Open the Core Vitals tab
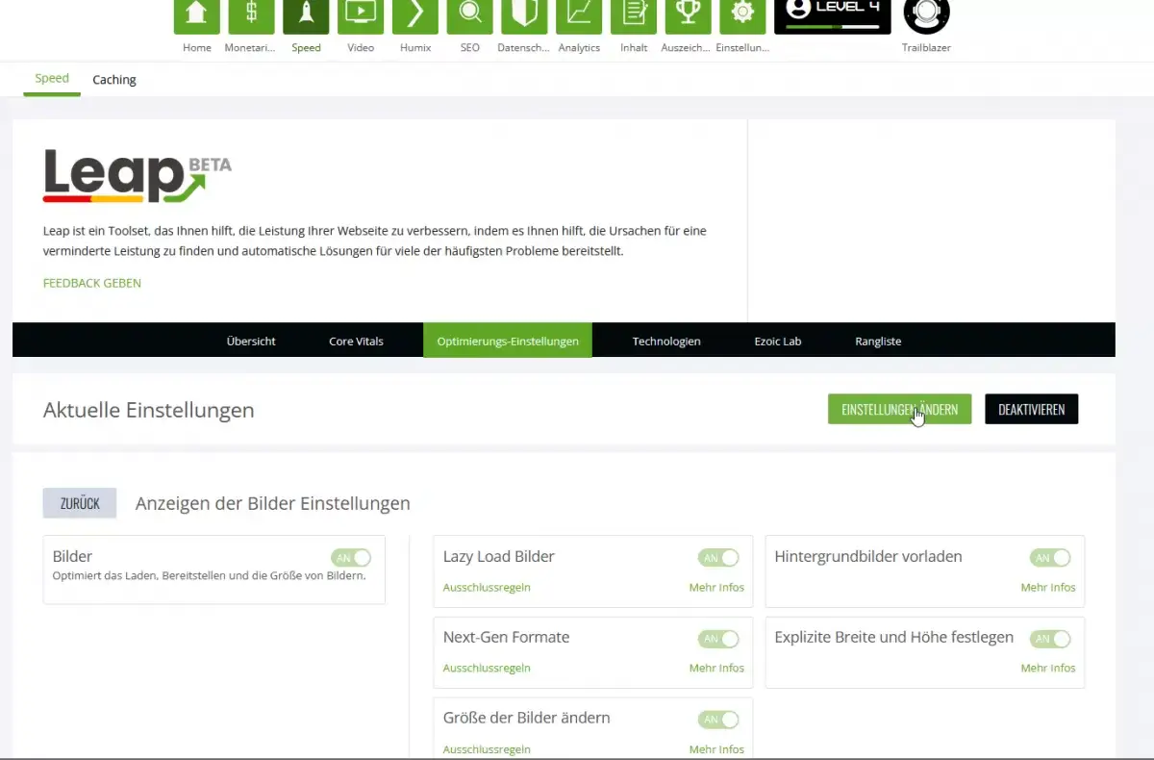The width and height of the screenshot is (1154, 760). (x=356, y=342)
